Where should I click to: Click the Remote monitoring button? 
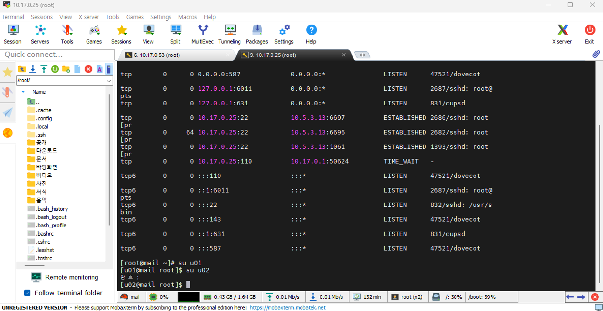pyautogui.click(x=65, y=277)
